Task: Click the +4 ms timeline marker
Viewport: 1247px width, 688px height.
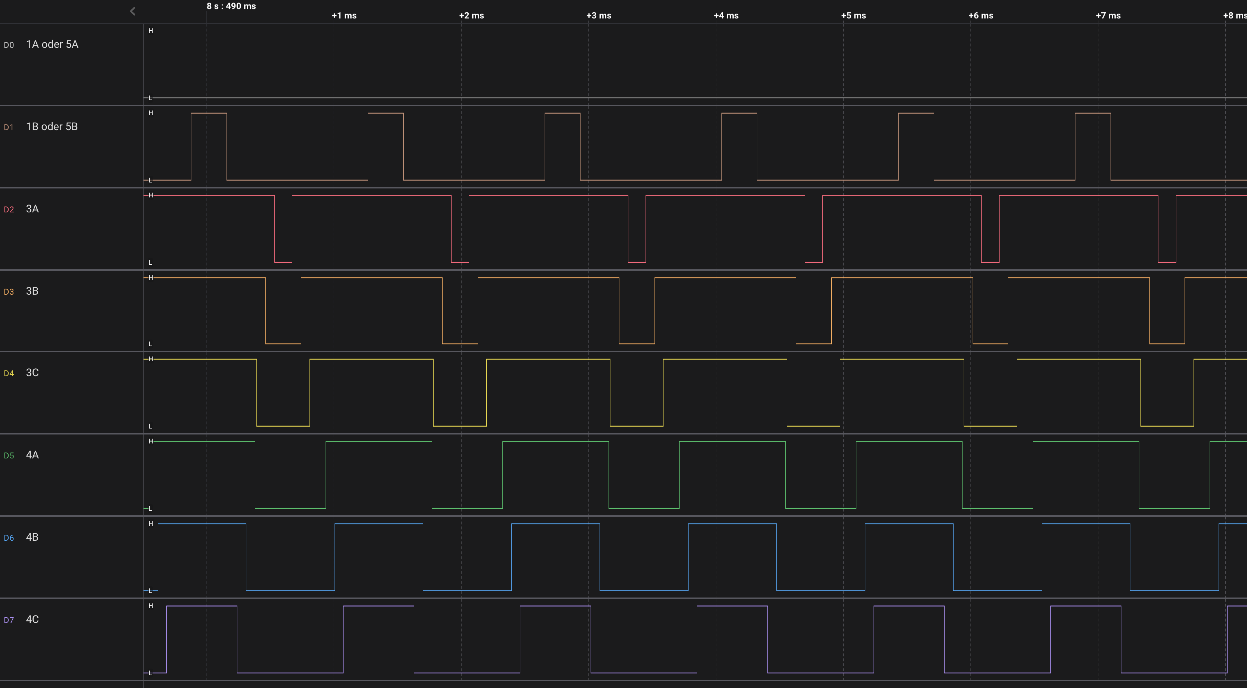Action: pos(726,15)
